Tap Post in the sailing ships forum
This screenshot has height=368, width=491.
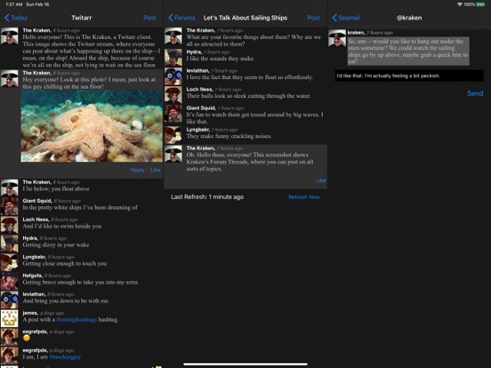[313, 18]
